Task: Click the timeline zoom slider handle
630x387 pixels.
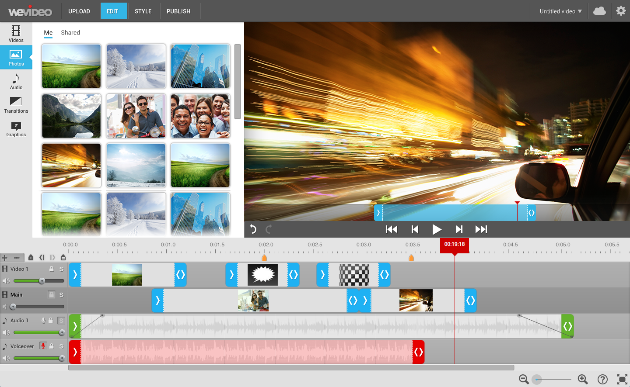Action: click(537, 380)
